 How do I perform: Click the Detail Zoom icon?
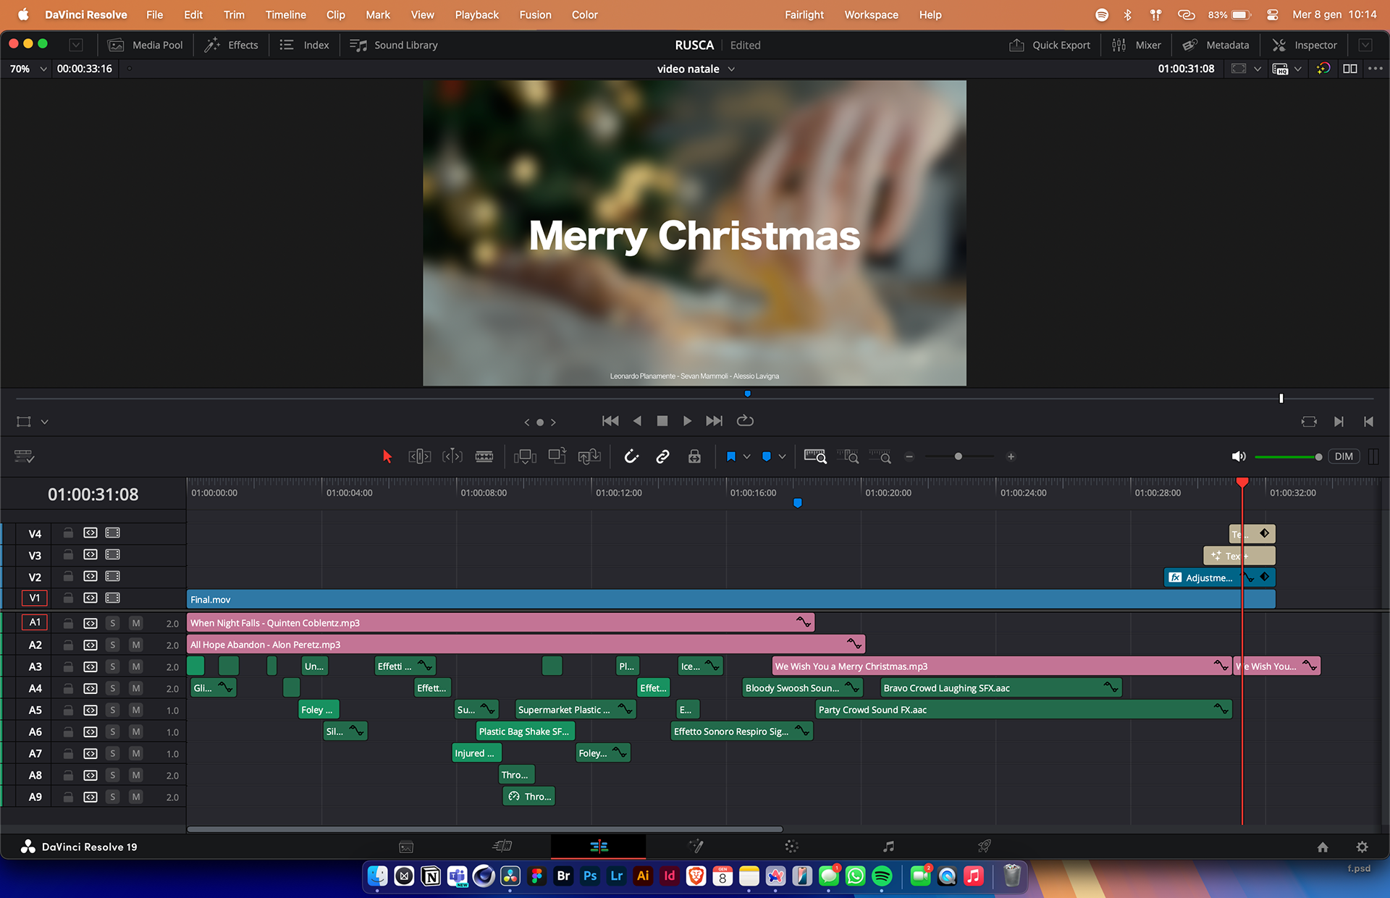tap(848, 457)
